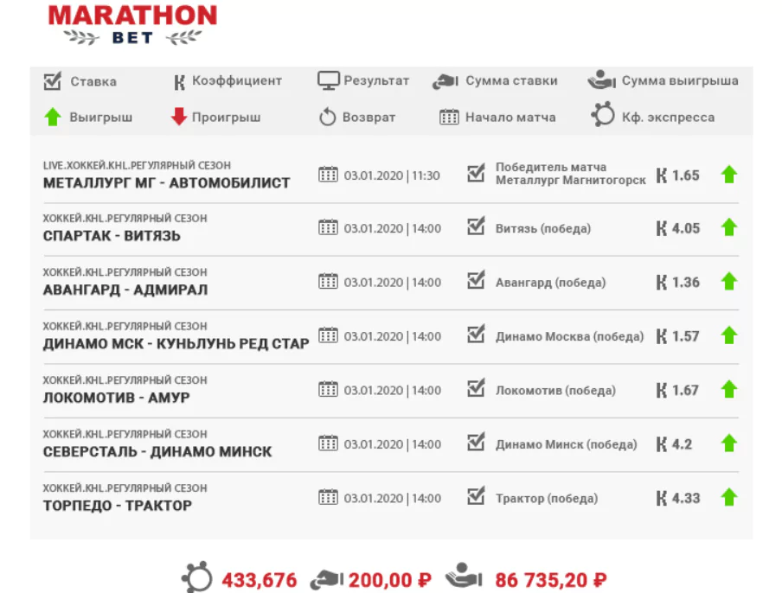782x593 pixels.
Task: Click the Сумма ставки hand-with-money icon
Action: tap(445, 81)
